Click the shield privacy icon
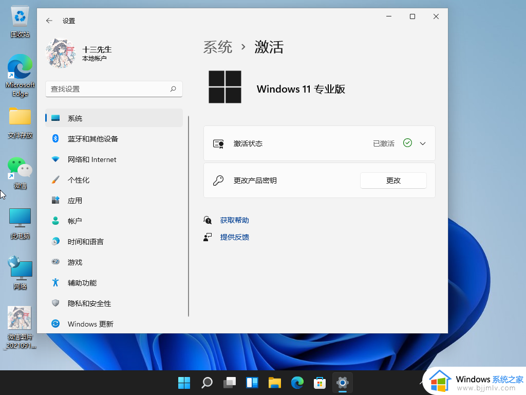The height and width of the screenshot is (395, 526). click(55, 303)
